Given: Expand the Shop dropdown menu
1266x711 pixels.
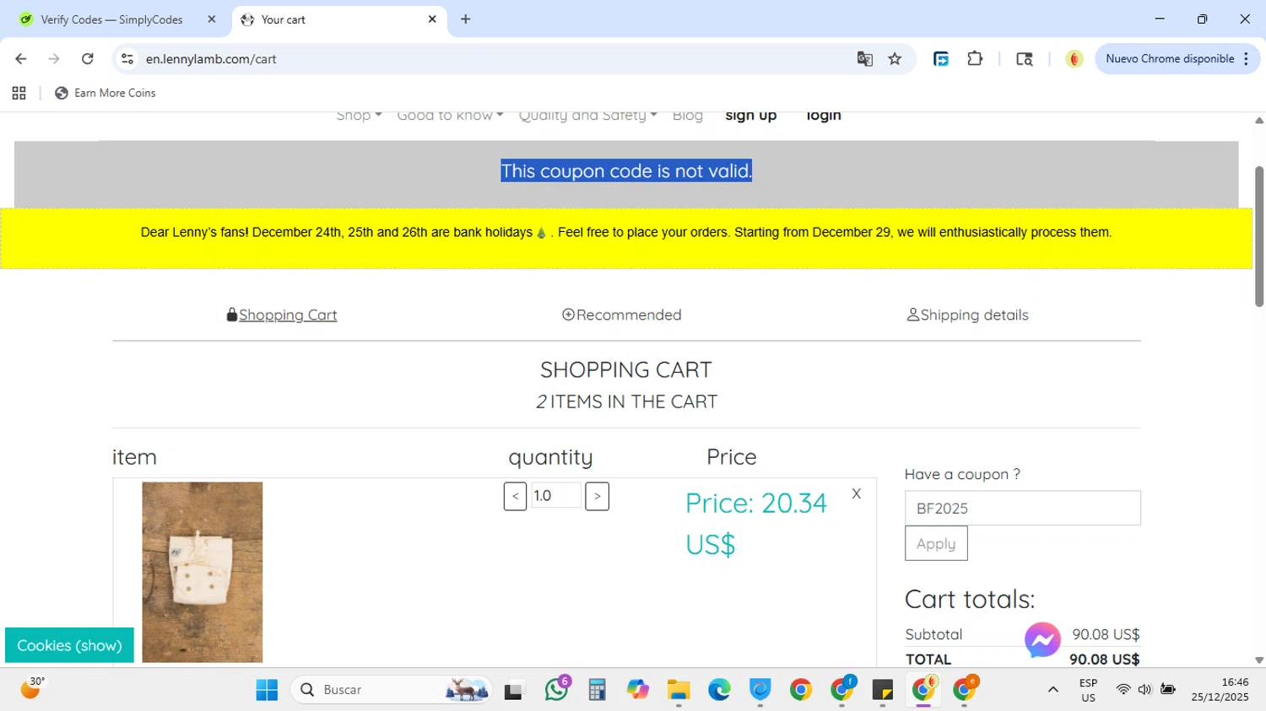Looking at the screenshot, I should 359,116.
